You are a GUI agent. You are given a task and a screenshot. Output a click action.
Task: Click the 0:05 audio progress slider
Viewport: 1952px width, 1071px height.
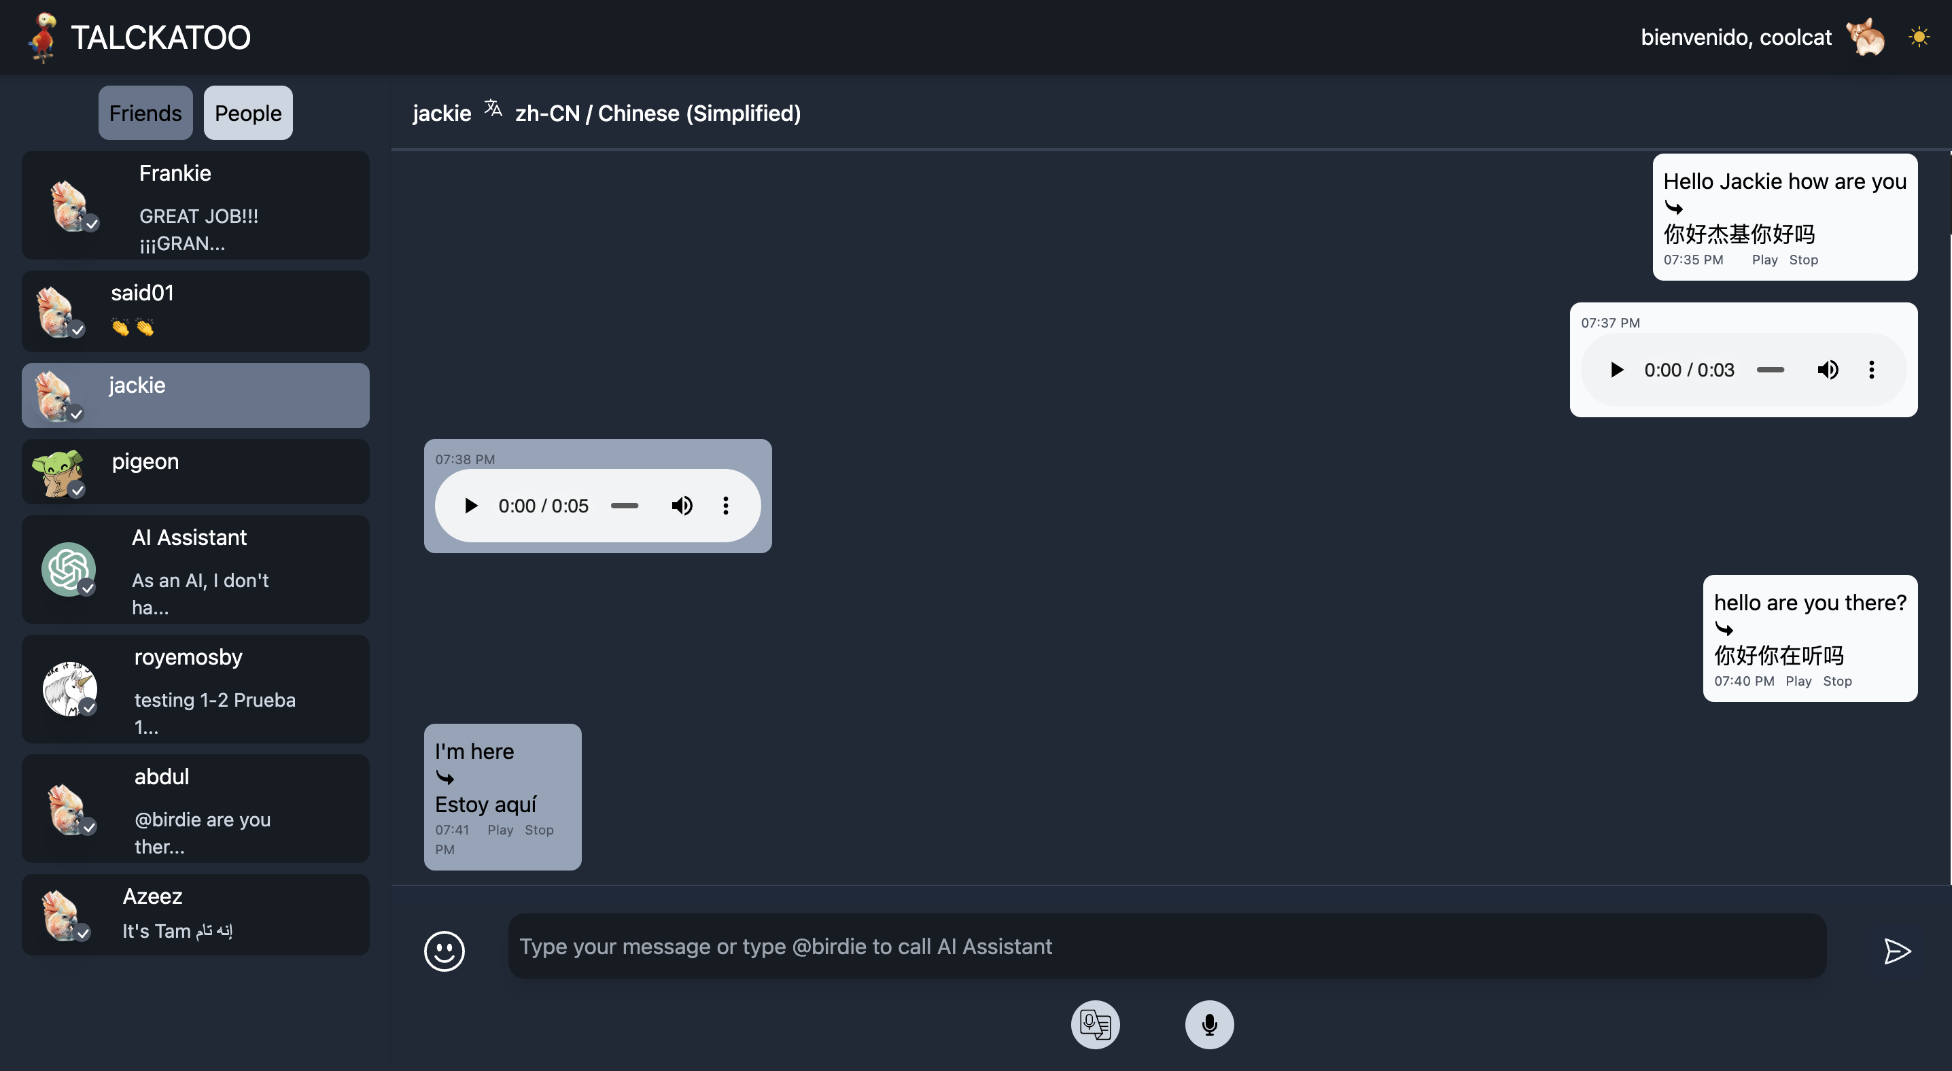coord(625,505)
